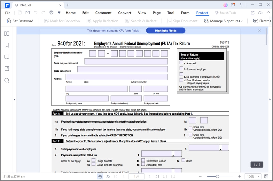This screenshot has height=181, width=273.
Task: Open the Edit ribbon tab
Action: click(85, 13)
